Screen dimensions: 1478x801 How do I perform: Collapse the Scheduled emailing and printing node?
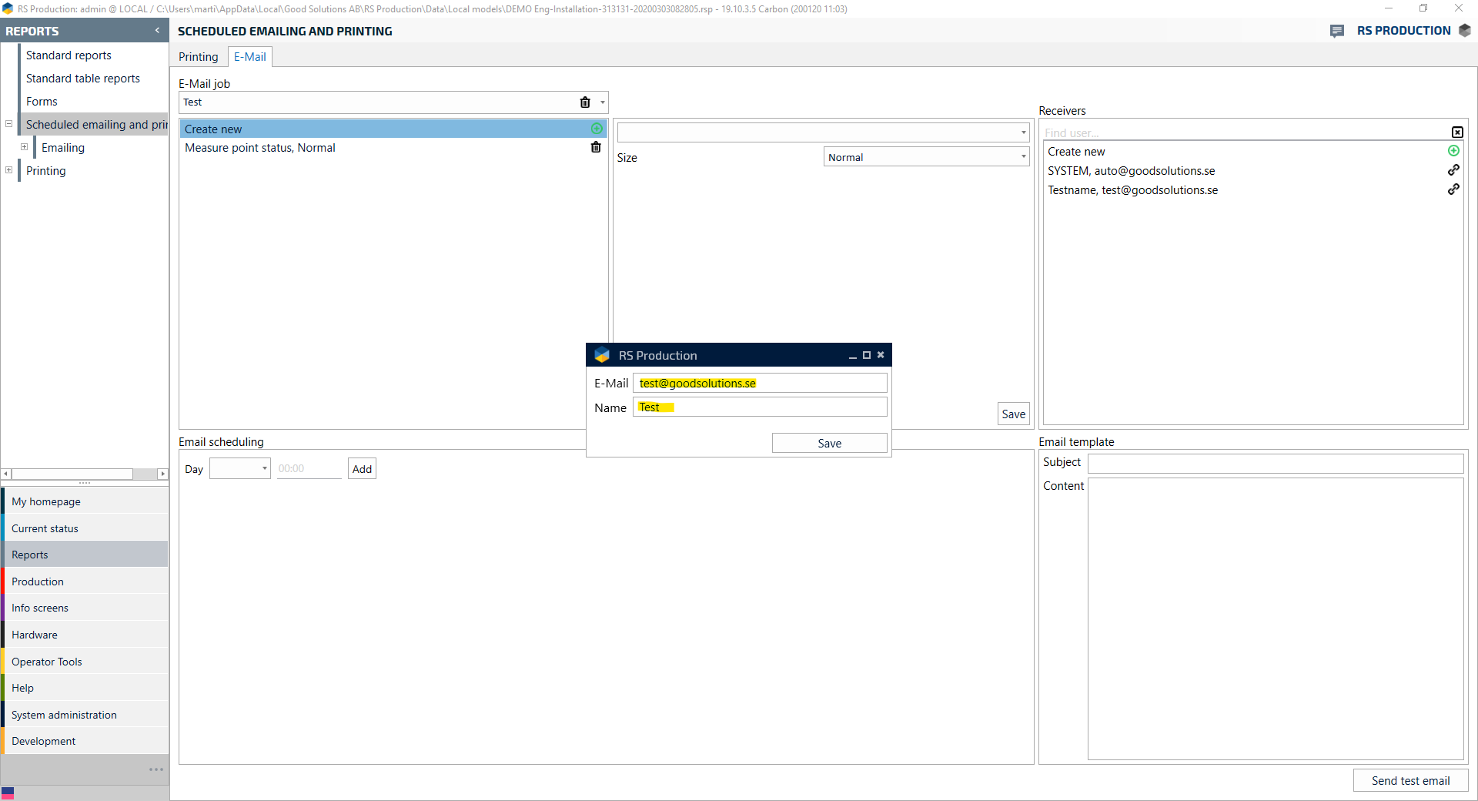coord(9,124)
